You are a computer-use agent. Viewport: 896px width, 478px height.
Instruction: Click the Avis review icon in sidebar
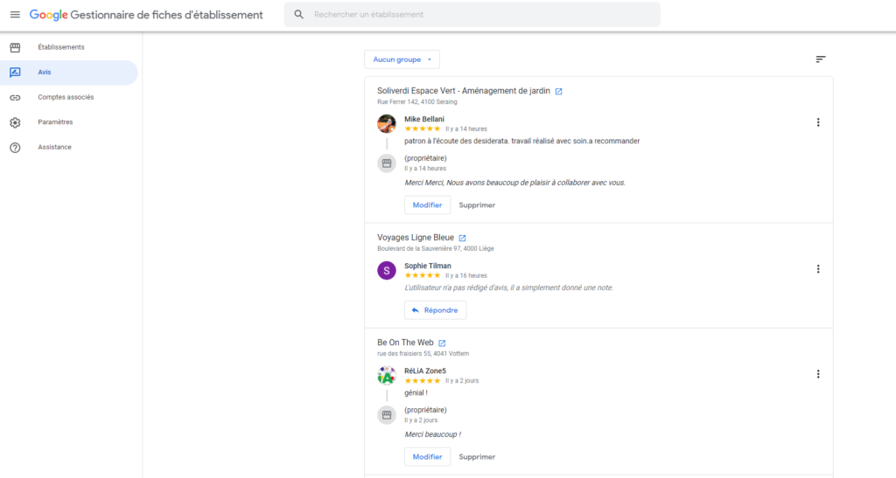click(x=16, y=73)
